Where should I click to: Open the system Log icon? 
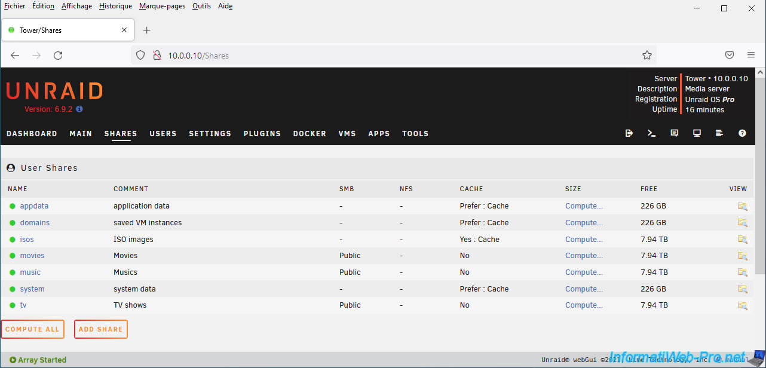click(719, 133)
